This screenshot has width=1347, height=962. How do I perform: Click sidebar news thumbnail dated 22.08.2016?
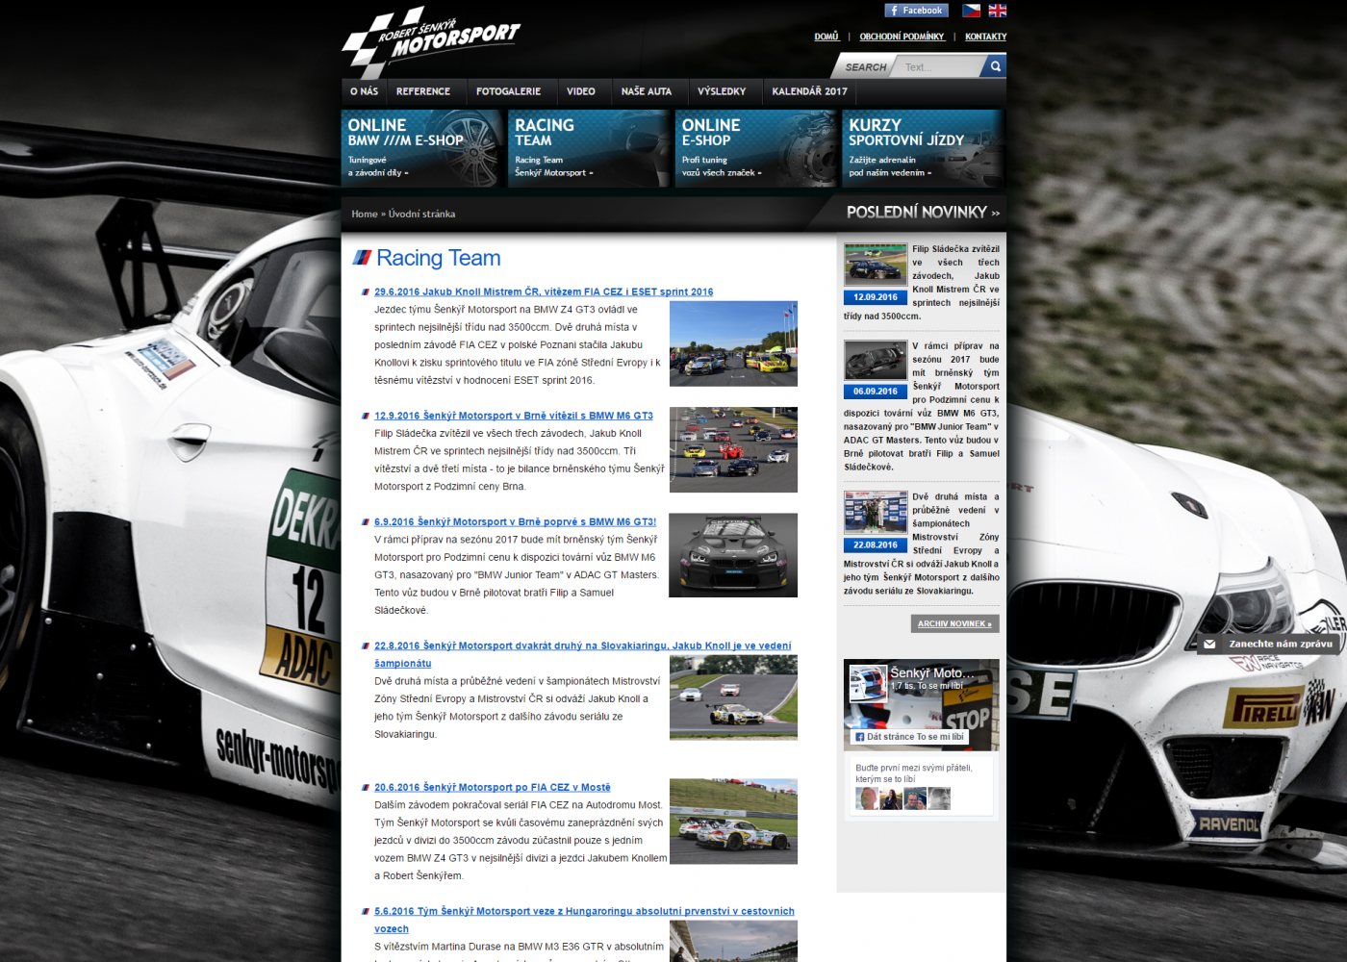click(876, 513)
